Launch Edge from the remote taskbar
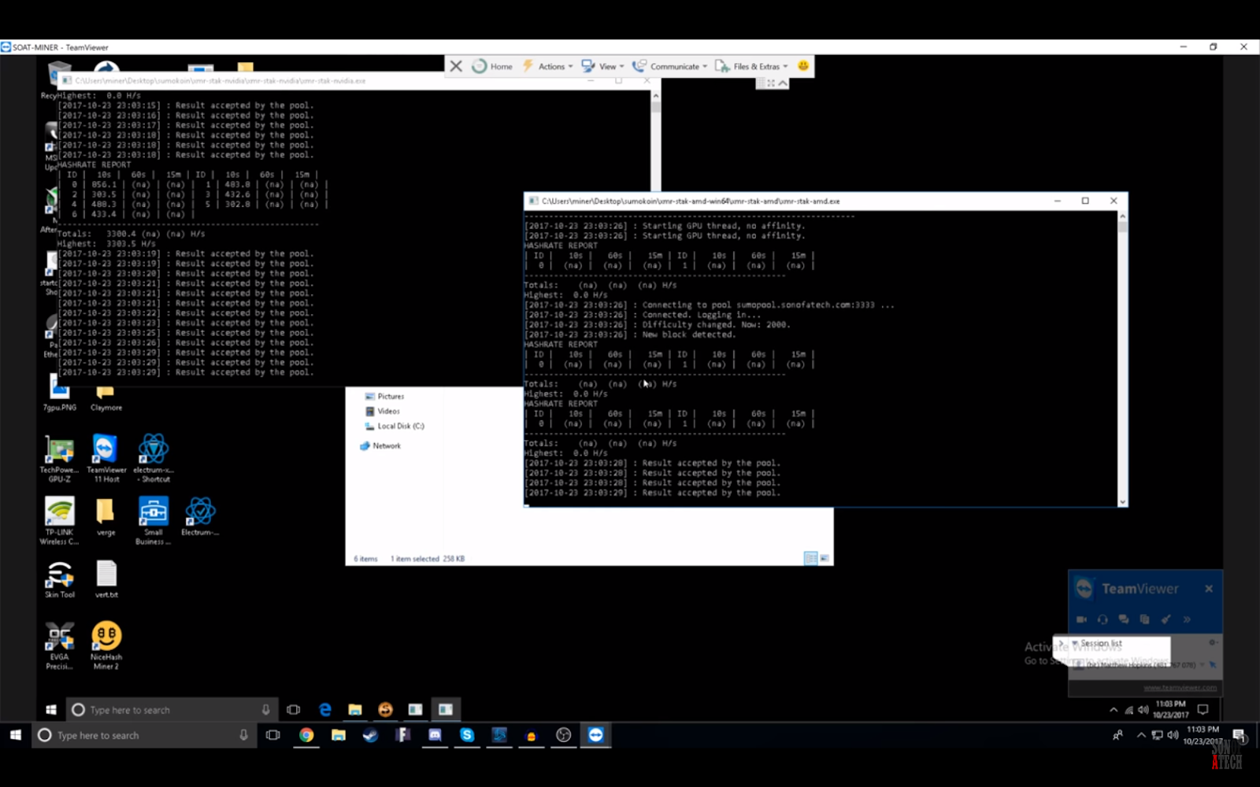 click(x=324, y=710)
